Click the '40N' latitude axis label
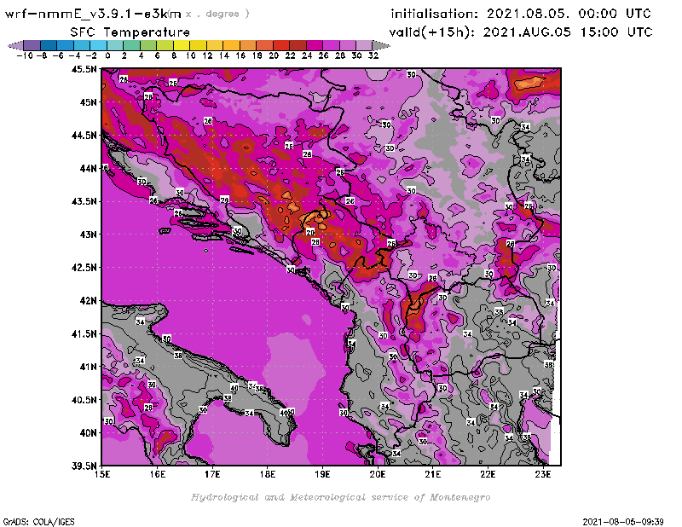 tap(88, 433)
